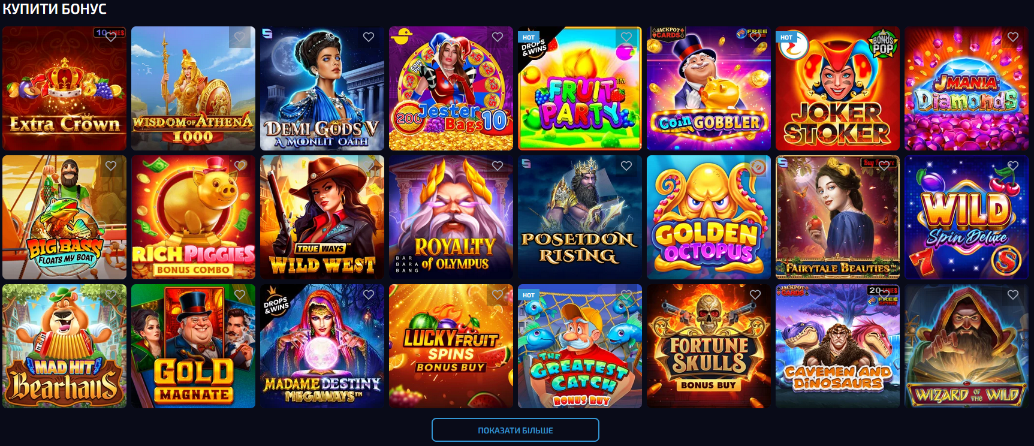The image size is (1034, 446).
Task: Open the Extra Crown game
Action: click(64, 88)
